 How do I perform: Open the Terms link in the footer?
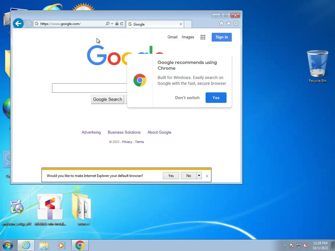[x=139, y=142]
